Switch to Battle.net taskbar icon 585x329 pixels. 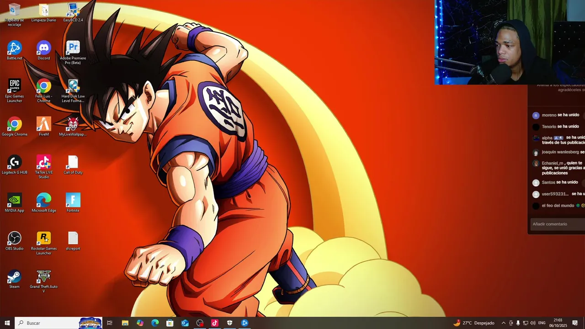[x=245, y=323]
